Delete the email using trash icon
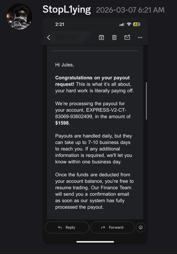 (x=114, y=37)
